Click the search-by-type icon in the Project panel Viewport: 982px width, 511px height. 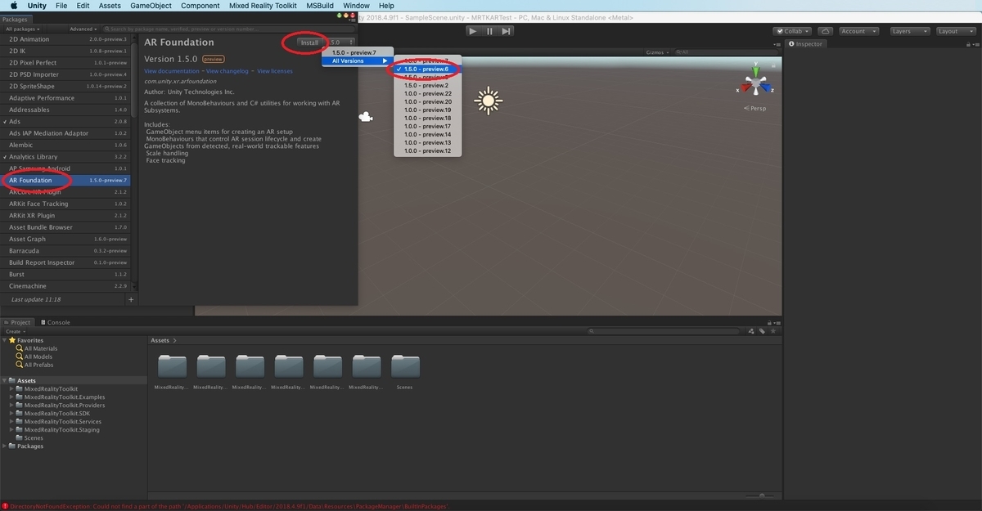(751, 331)
